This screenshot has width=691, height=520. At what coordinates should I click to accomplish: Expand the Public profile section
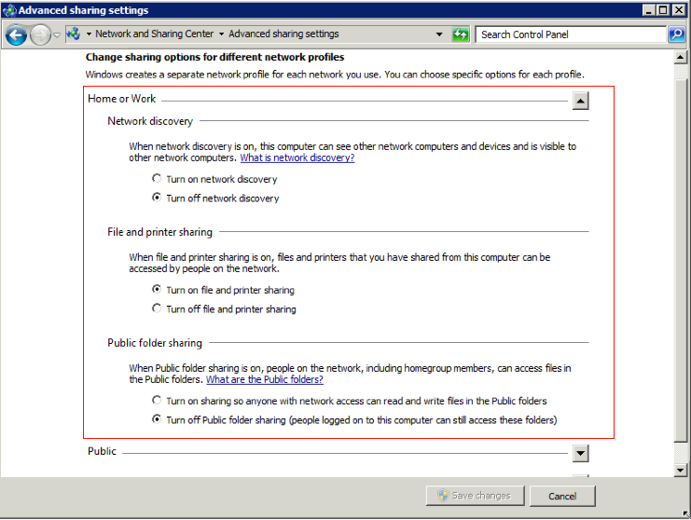580,453
